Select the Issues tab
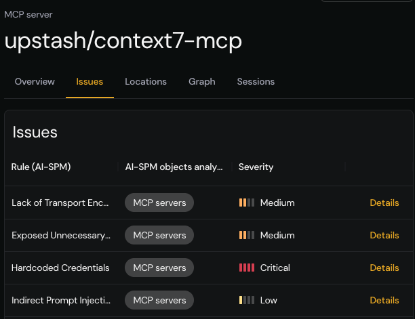This screenshot has width=415, height=319. point(90,82)
